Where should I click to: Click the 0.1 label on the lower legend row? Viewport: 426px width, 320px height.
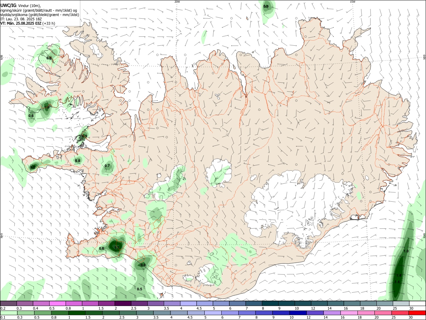3,318
